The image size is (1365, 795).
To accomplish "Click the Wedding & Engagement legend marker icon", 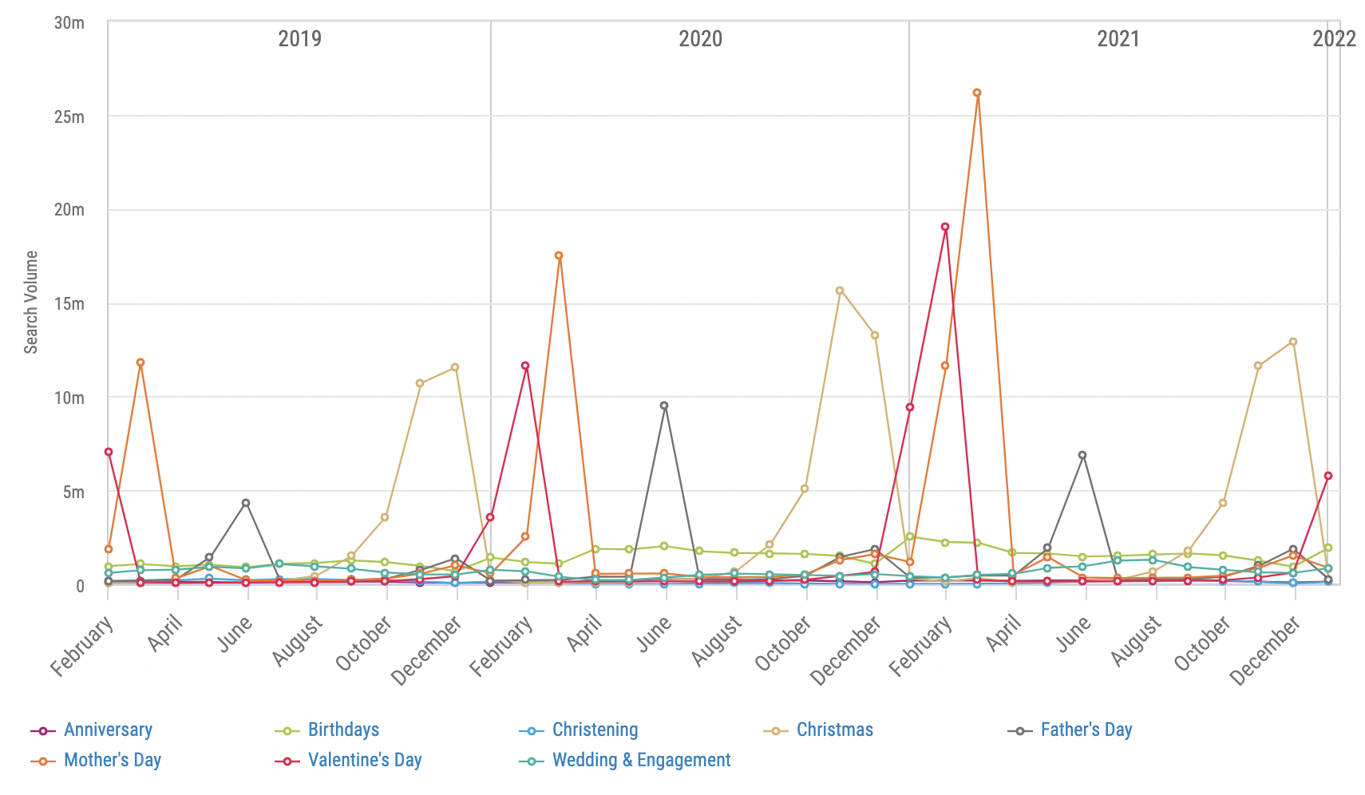I will click(531, 761).
